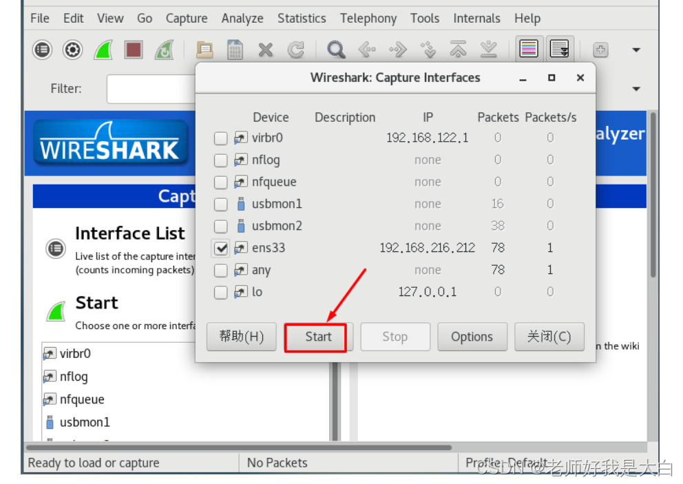Uncheck the ens33 interface checkbox
Screen dimensions: 683x484
[221, 249]
